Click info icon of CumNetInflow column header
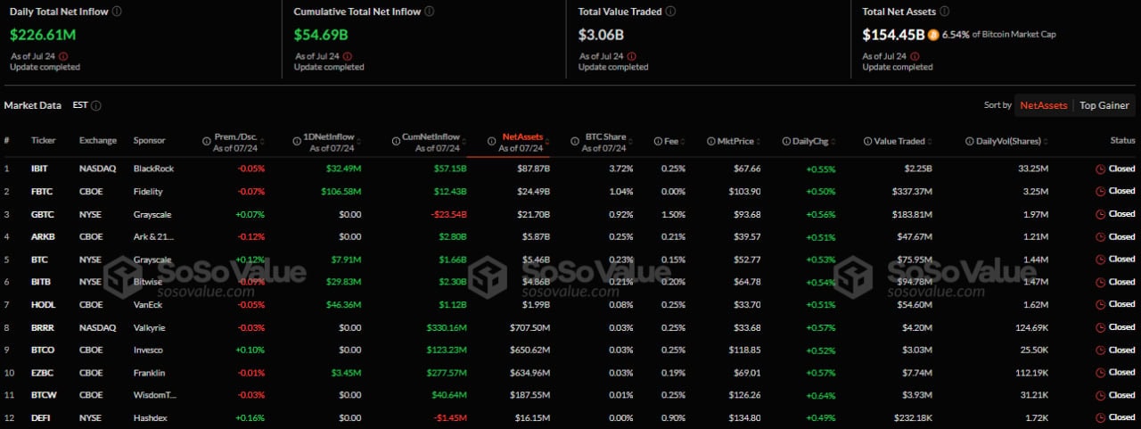 pos(395,141)
